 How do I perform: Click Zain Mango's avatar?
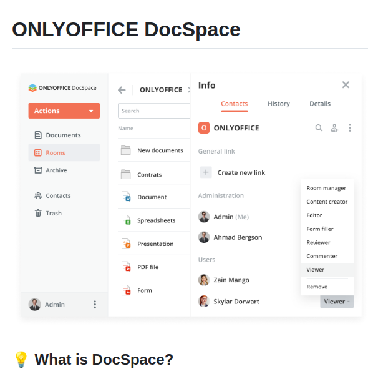[204, 280]
